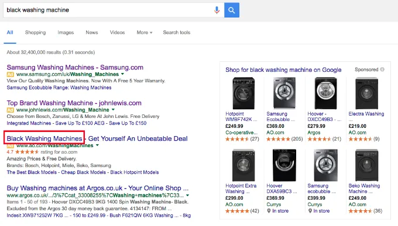
Task: Switch to the All tab
Action: pos(10,33)
